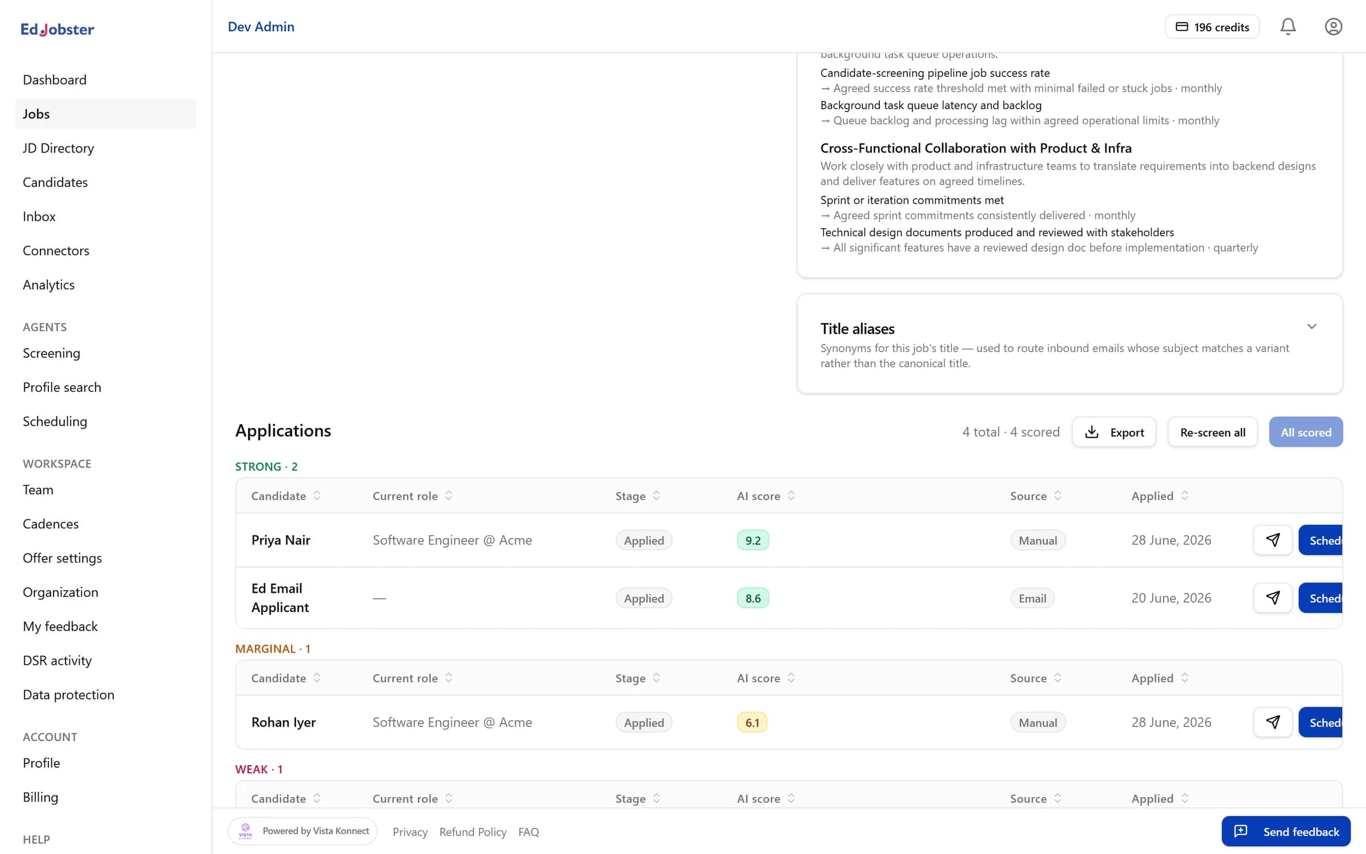Open the FAQ link
1366x854 pixels.
pos(528,832)
